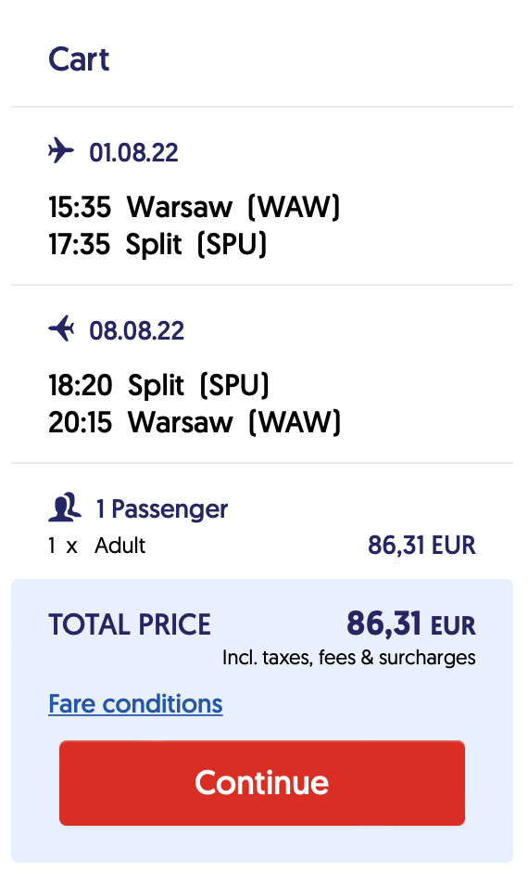Click the Adult price 86,31 EUR

[421, 546]
